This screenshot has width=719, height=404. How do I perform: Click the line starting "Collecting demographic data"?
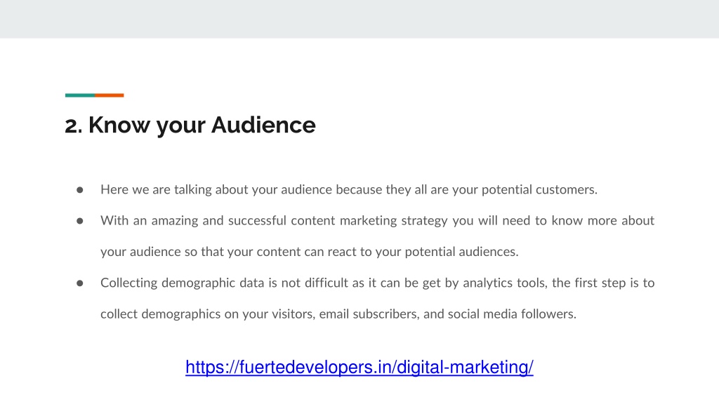[377, 283]
